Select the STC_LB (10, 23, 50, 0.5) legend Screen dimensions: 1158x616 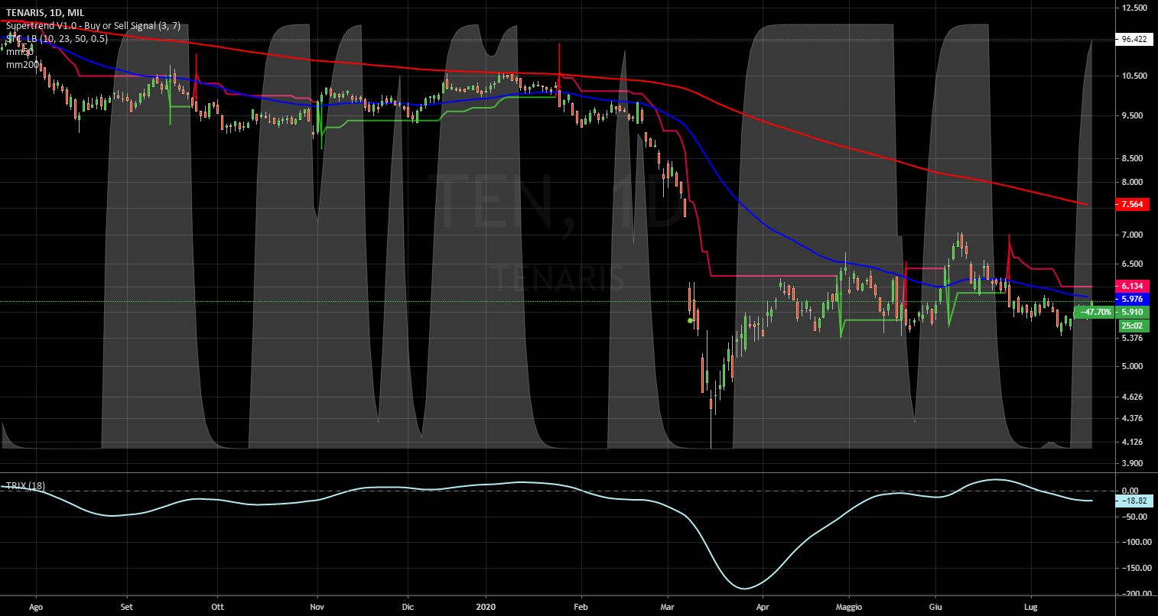click(57, 39)
